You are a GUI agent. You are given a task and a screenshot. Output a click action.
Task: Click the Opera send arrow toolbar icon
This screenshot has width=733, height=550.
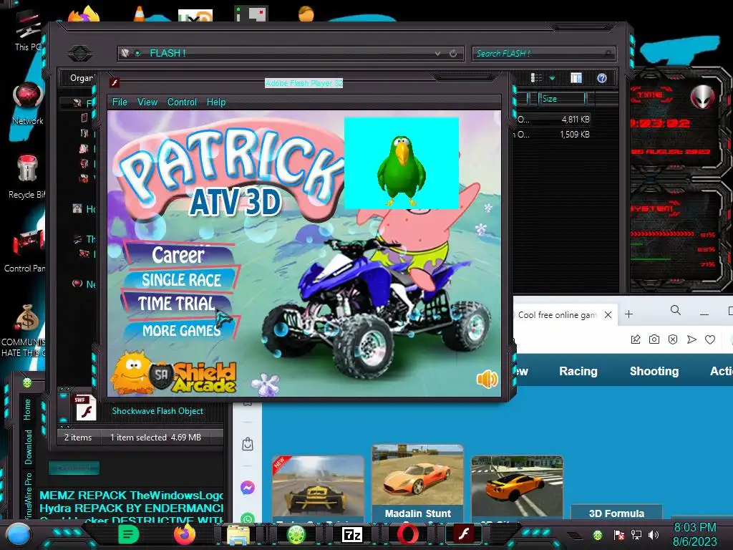pyautogui.click(x=691, y=339)
